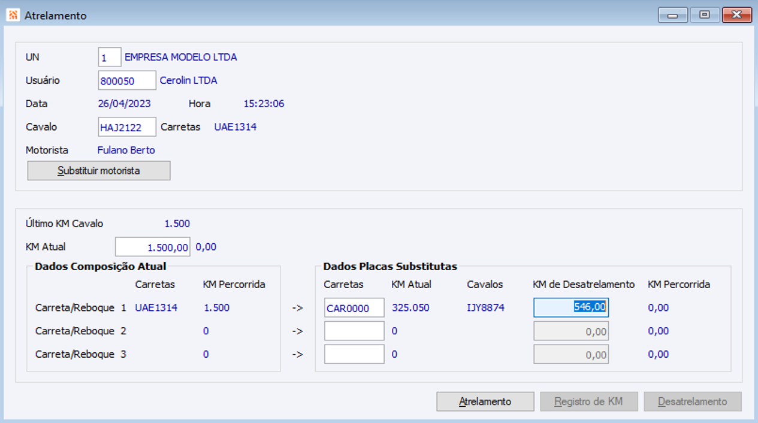Click UAE1314 in the Dados Composição Atual group
This screenshot has height=423, width=758.
tap(156, 308)
